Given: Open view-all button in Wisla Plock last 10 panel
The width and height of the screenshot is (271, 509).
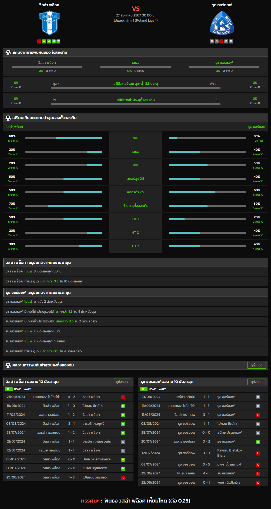Looking at the screenshot, I should point(122,382).
